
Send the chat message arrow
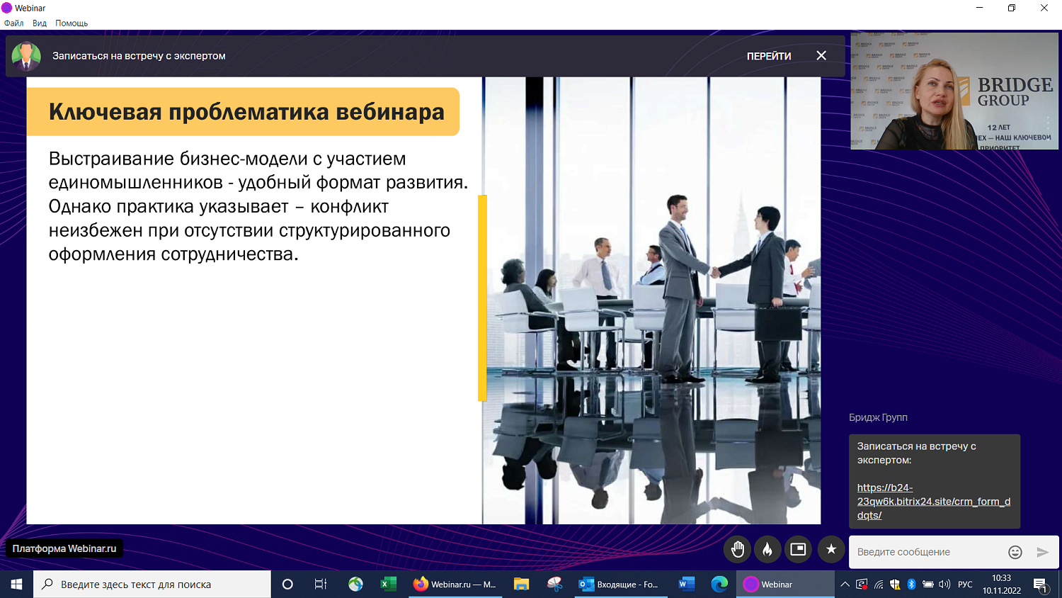click(1042, 552)
